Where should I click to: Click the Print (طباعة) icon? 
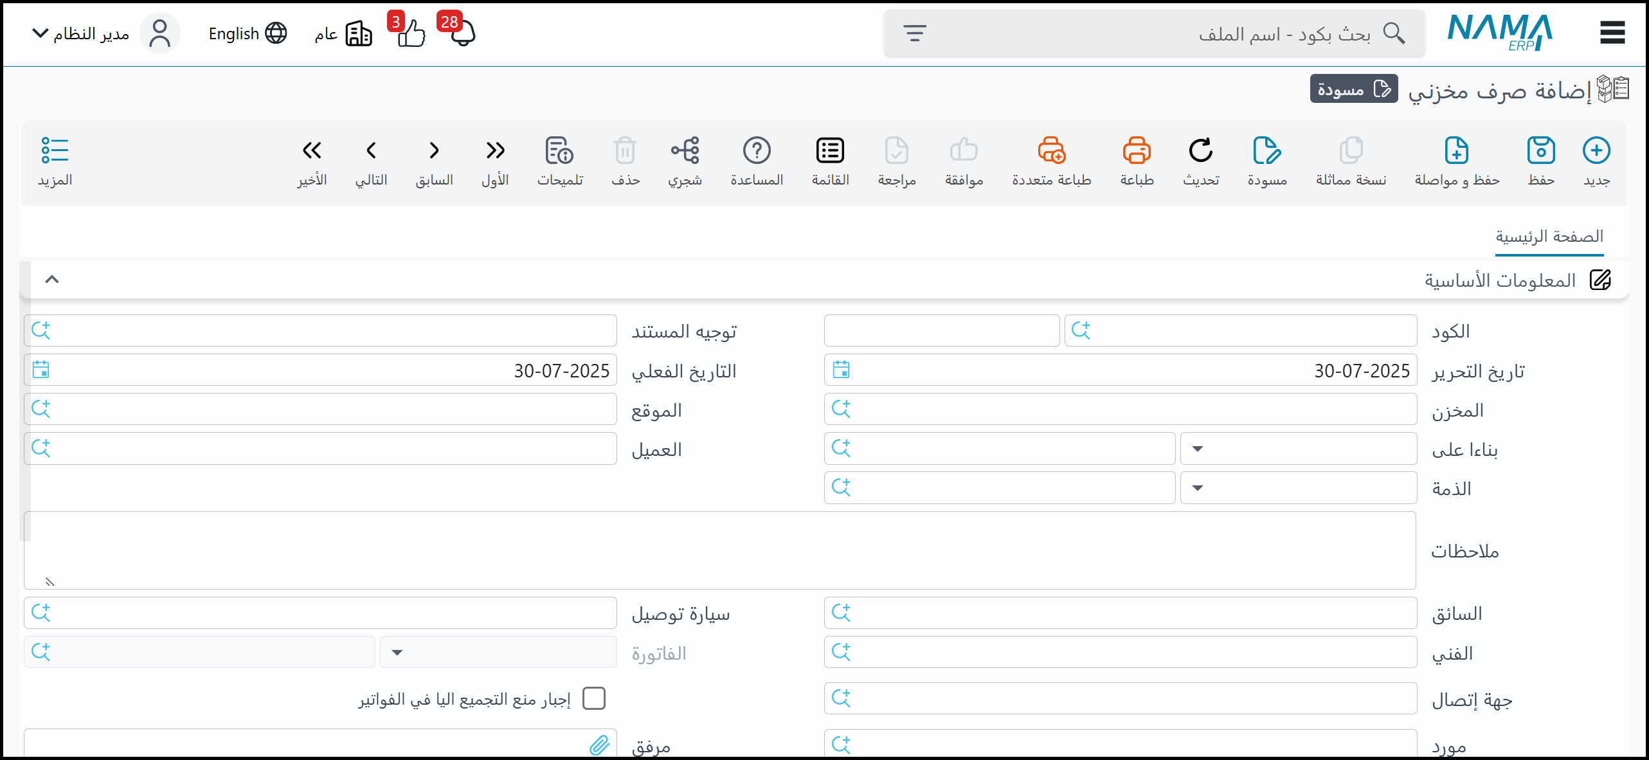pos(1136,150)
